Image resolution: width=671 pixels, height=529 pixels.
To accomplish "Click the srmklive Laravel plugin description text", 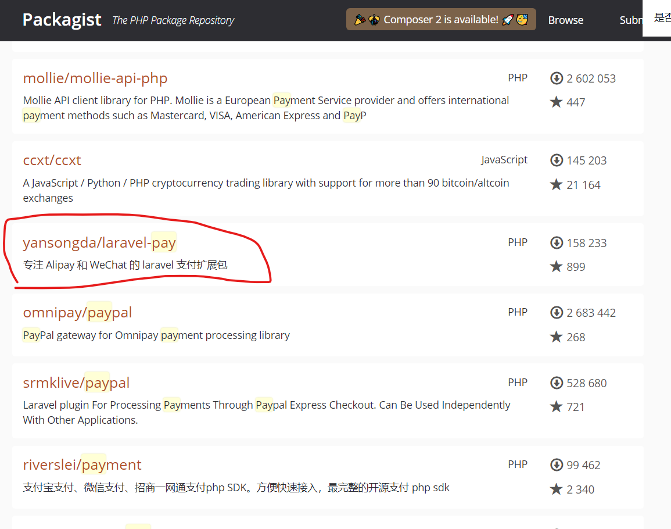I will pyautogui.click(x=266, y=412).
